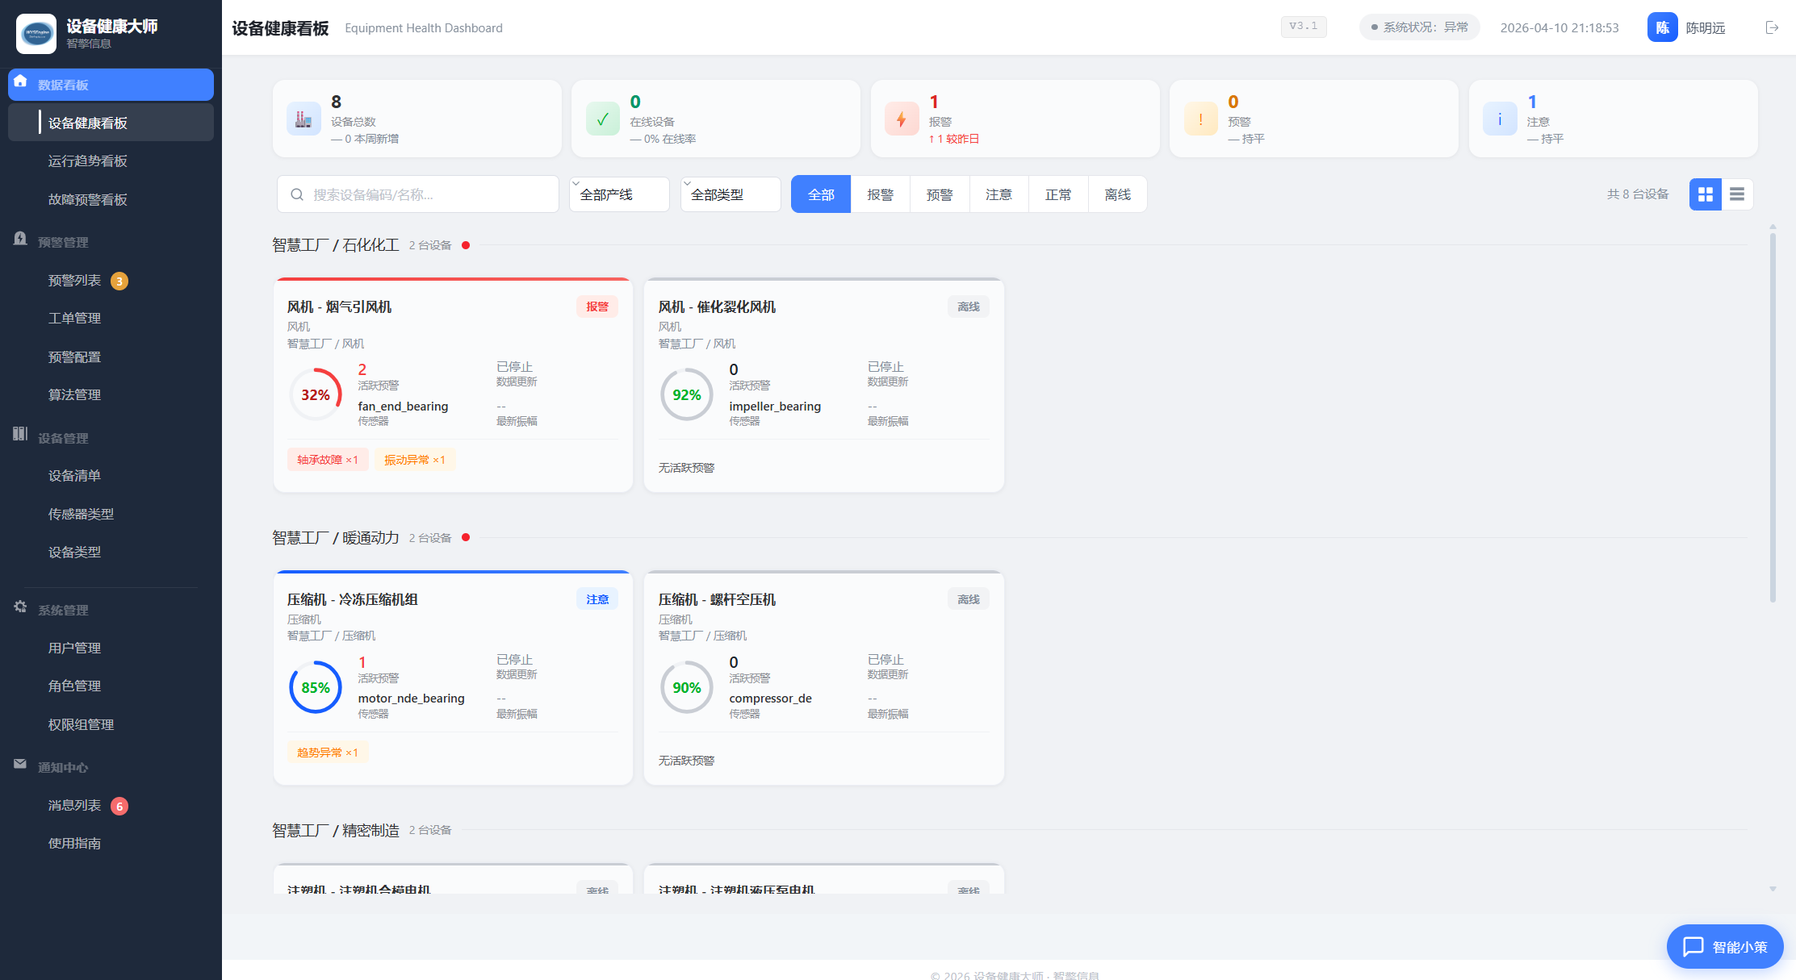Open the 系统管理 gear icon
This screenshot has height=980, width=1796.
tap(20, 609)
